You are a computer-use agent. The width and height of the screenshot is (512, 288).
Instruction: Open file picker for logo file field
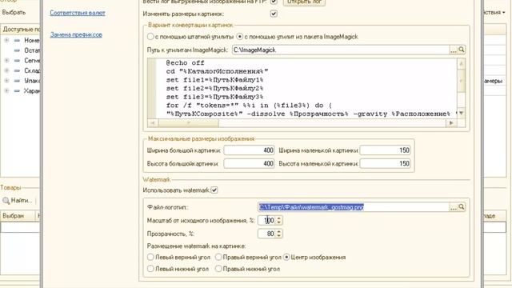click(x=454, y=207)
